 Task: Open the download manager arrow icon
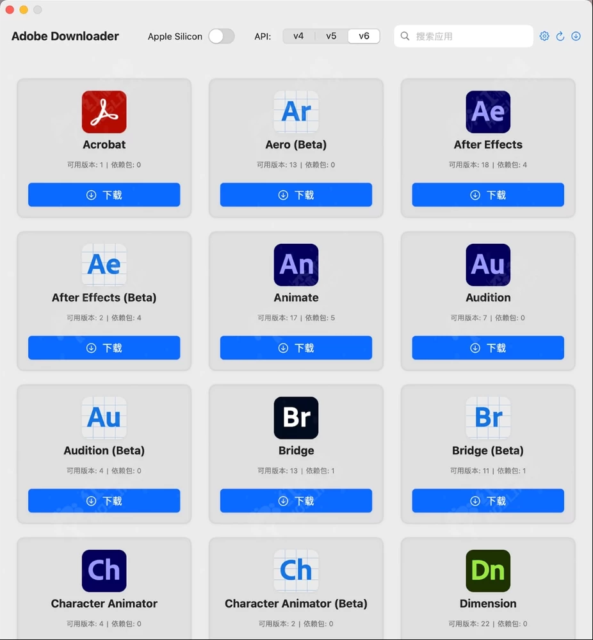[576, 36]
